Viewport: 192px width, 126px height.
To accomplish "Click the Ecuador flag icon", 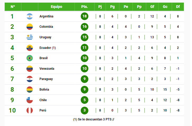I will [x=29, y=48].
